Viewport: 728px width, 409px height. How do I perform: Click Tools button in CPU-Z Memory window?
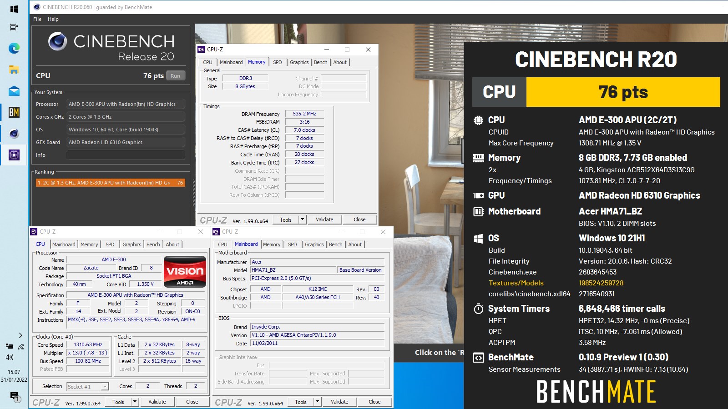point(286,219)
